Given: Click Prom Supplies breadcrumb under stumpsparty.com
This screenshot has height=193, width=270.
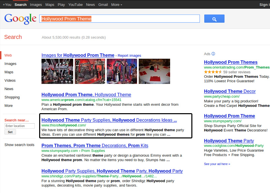Looking at the screenshot, I should [93, 151].
